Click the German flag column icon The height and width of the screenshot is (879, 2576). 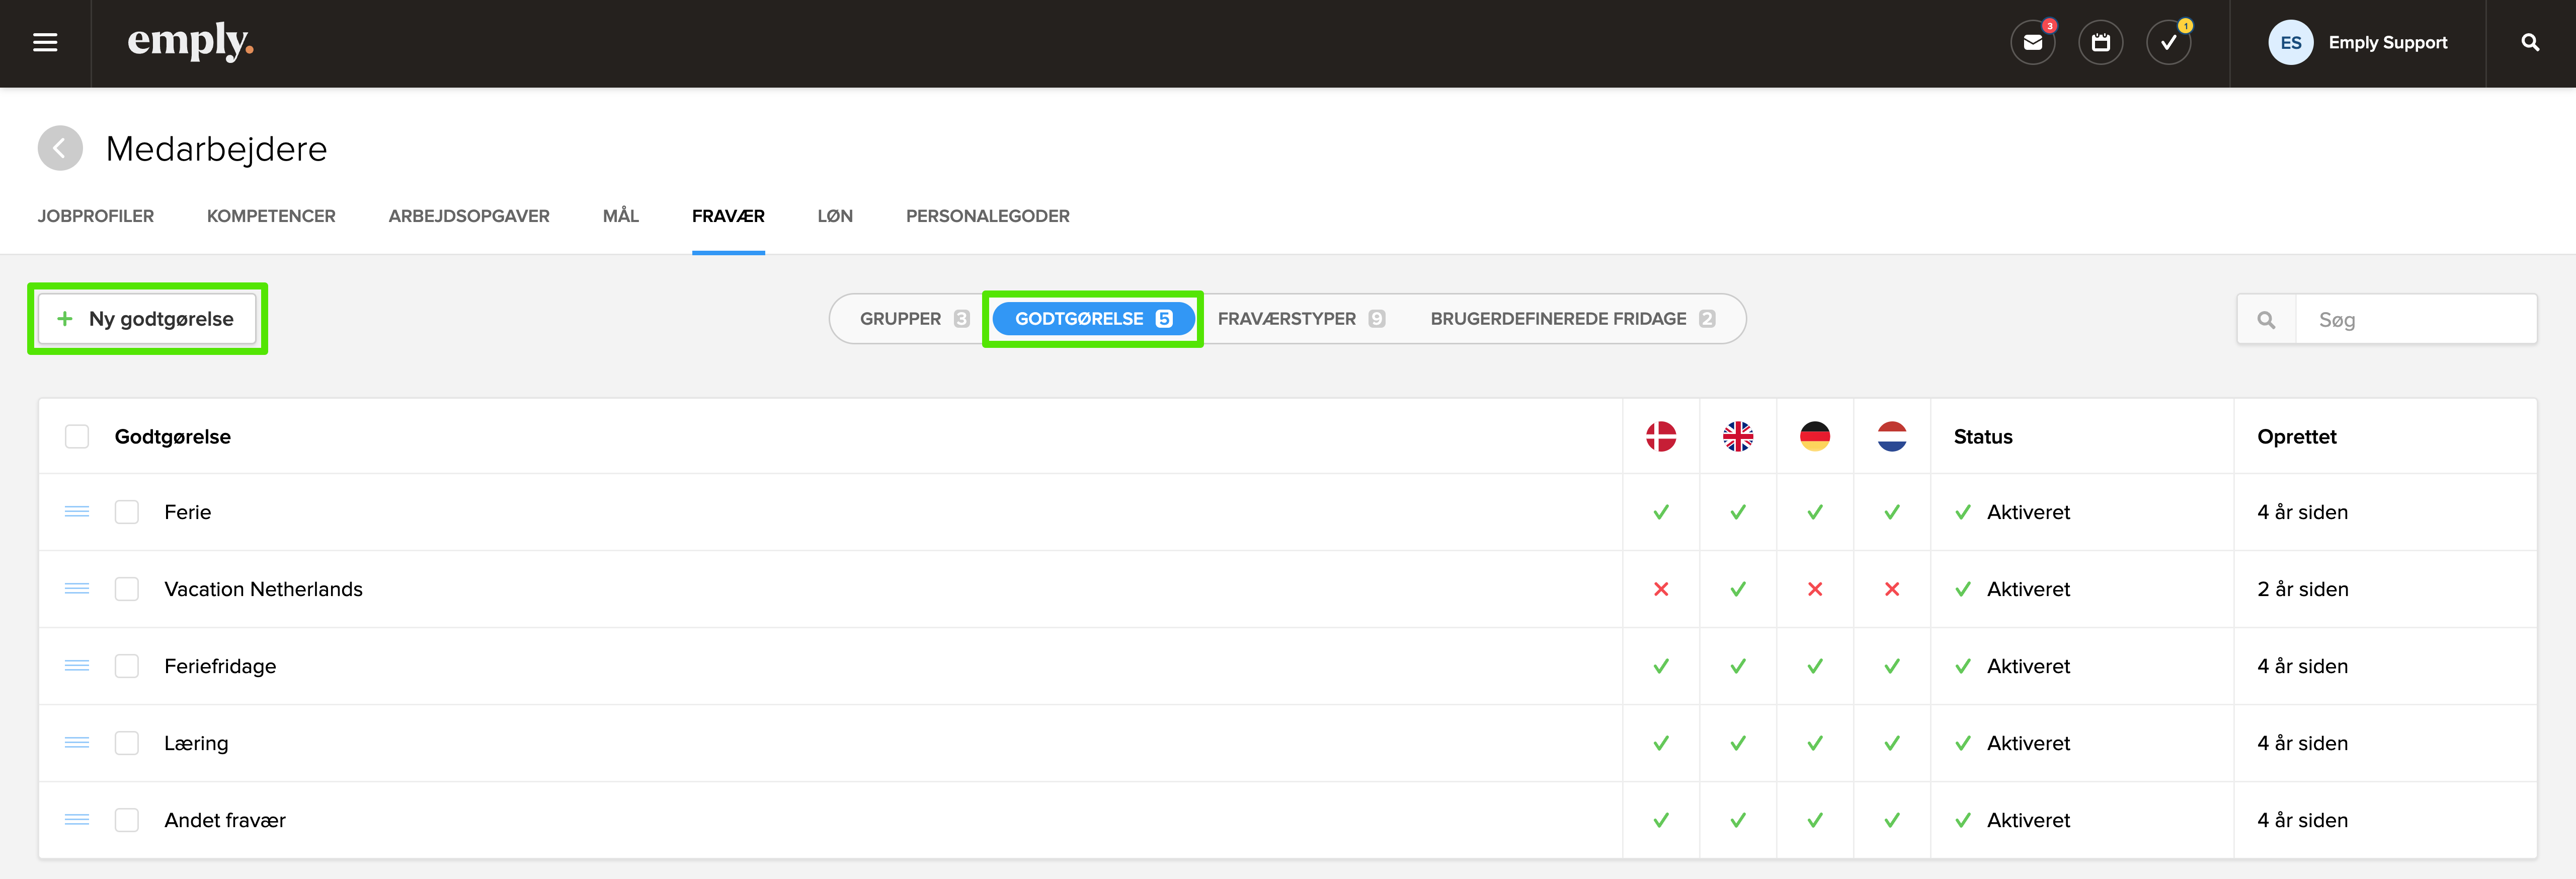coord(1814,436)
